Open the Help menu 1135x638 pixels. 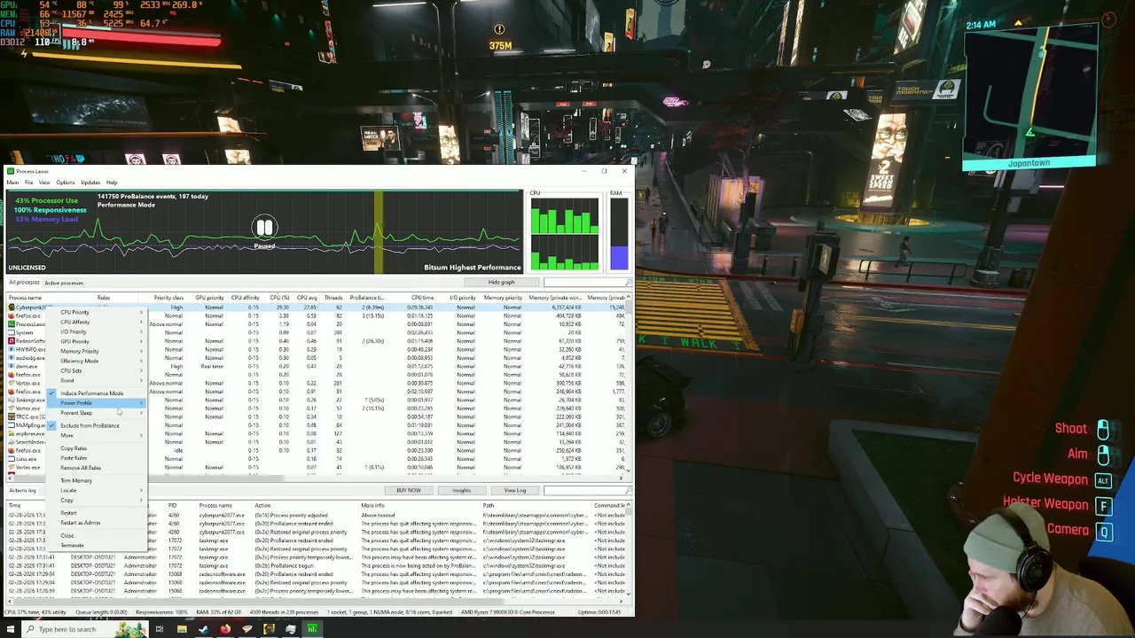[112, 183]
